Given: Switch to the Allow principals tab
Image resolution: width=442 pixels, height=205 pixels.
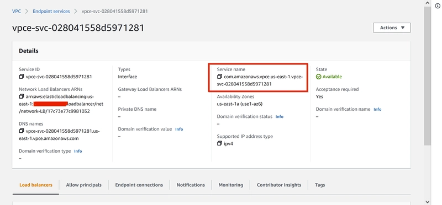Looking at the screenshot, I should [x=84, y=185].
